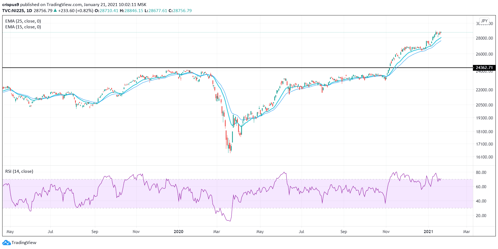Select the RSI (14, close) indicator label
498x249 pixels.
click(x=19, y=171)
